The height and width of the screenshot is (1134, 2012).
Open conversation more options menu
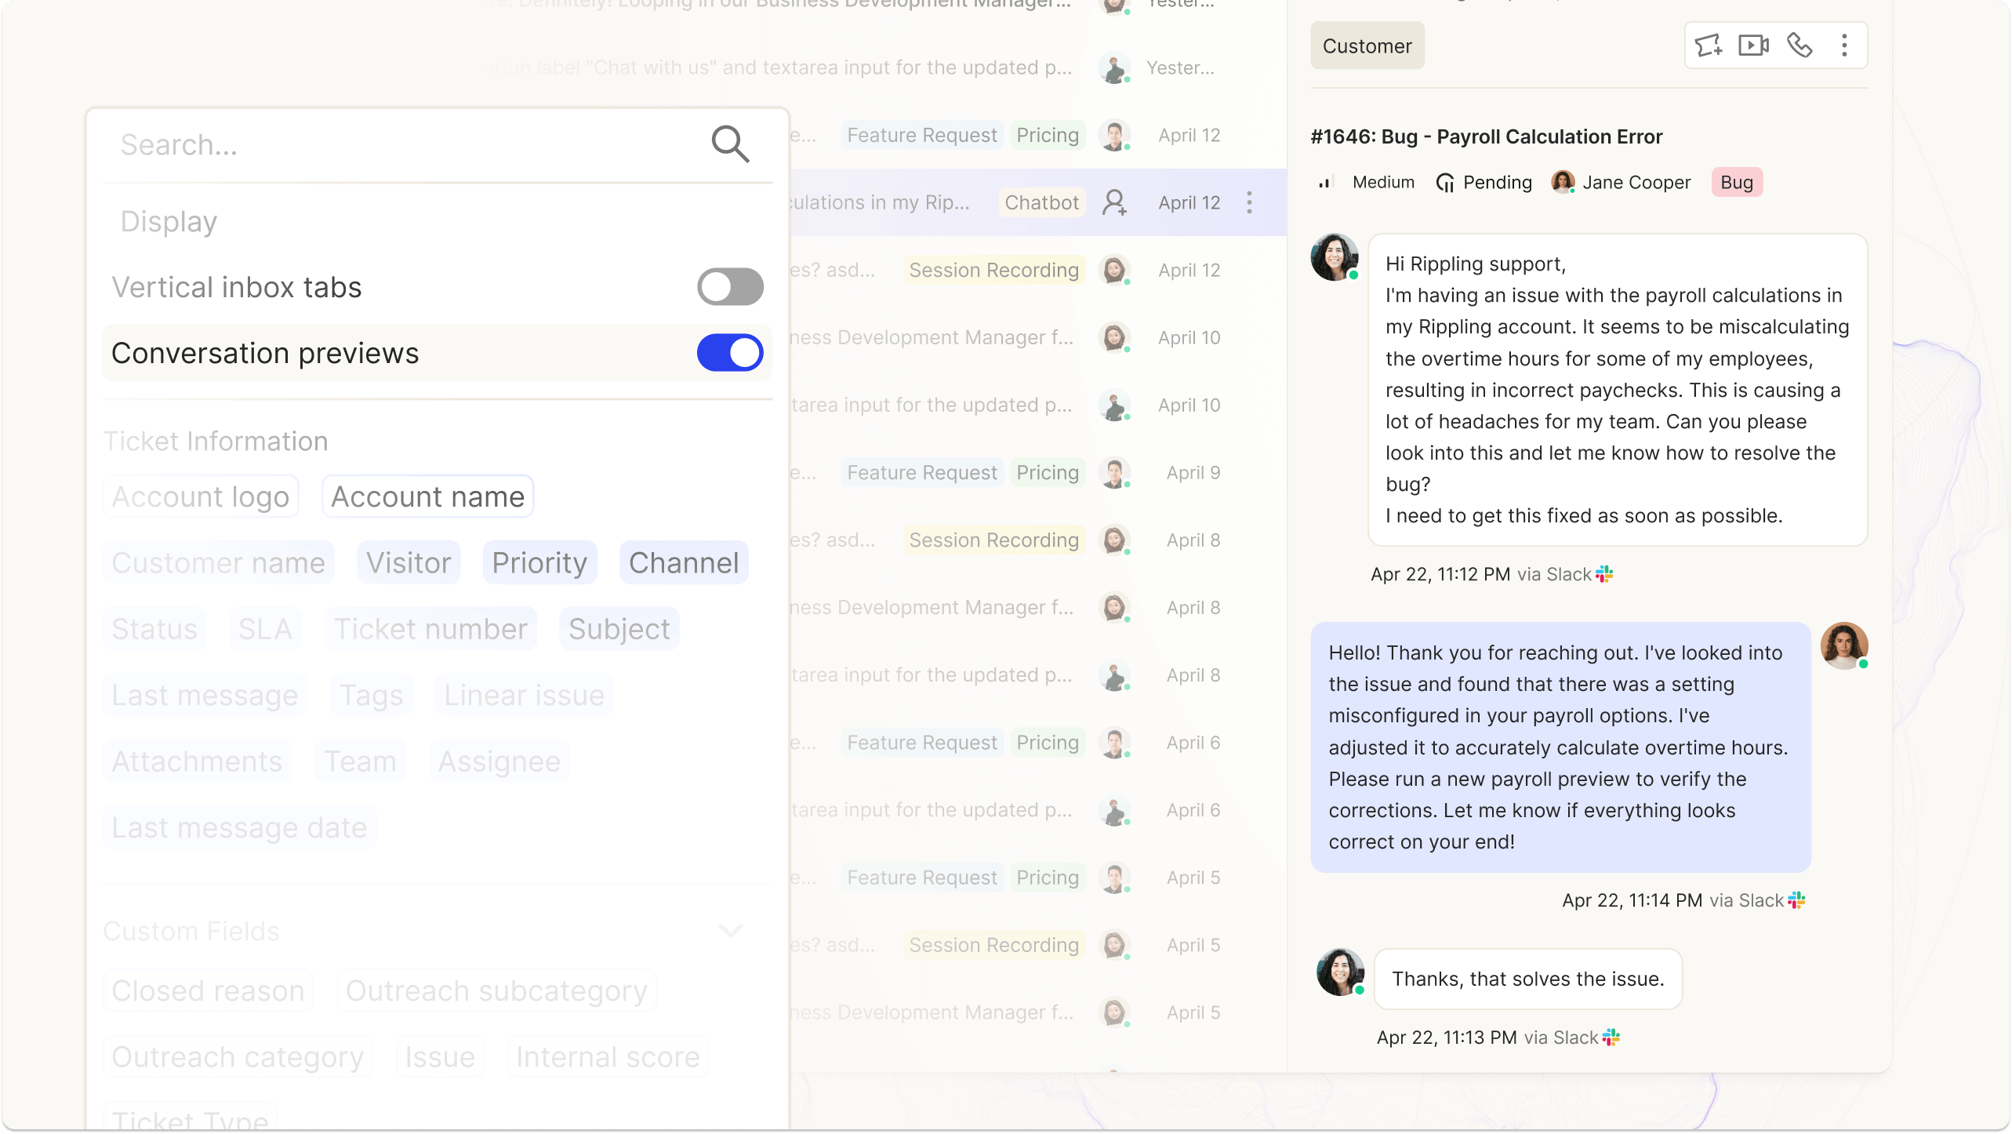pos(1844,45)
